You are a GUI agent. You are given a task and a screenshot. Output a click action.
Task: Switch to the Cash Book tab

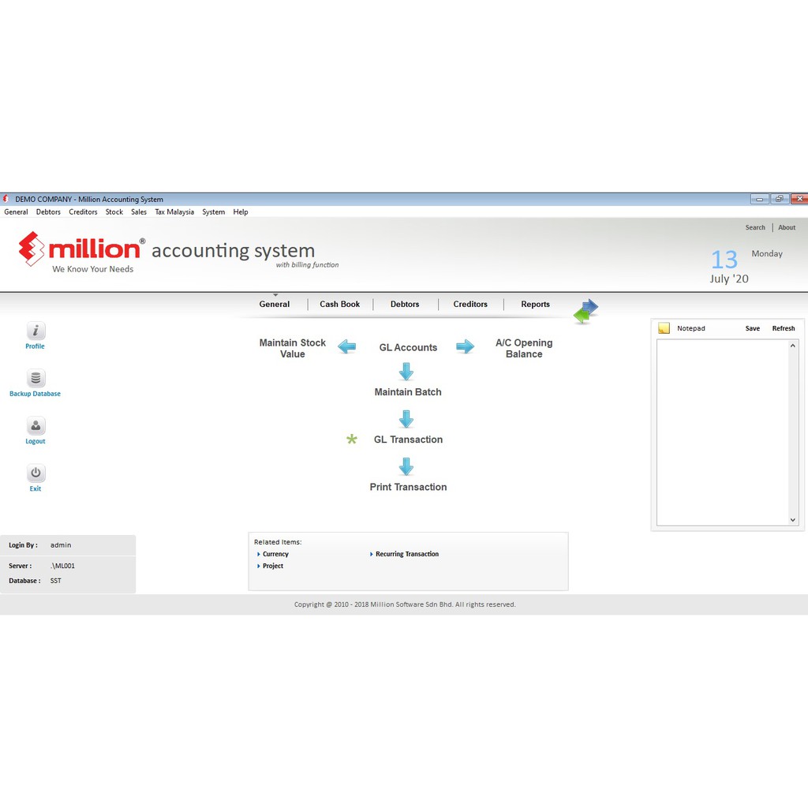tap(339, 305)
